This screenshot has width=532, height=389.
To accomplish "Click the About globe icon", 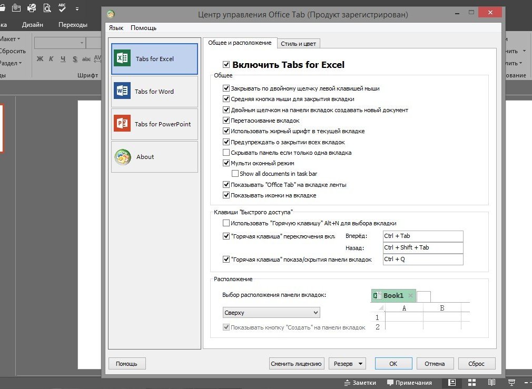I will coord(123,157).
